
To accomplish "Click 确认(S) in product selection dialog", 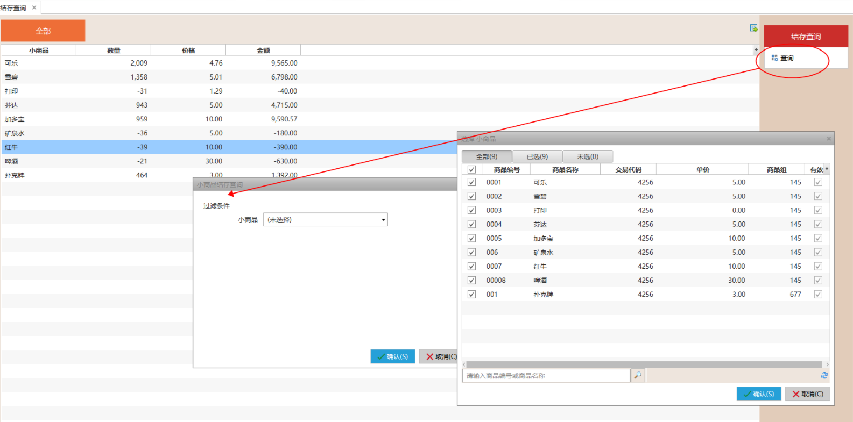I will click(x=758, y=394).
